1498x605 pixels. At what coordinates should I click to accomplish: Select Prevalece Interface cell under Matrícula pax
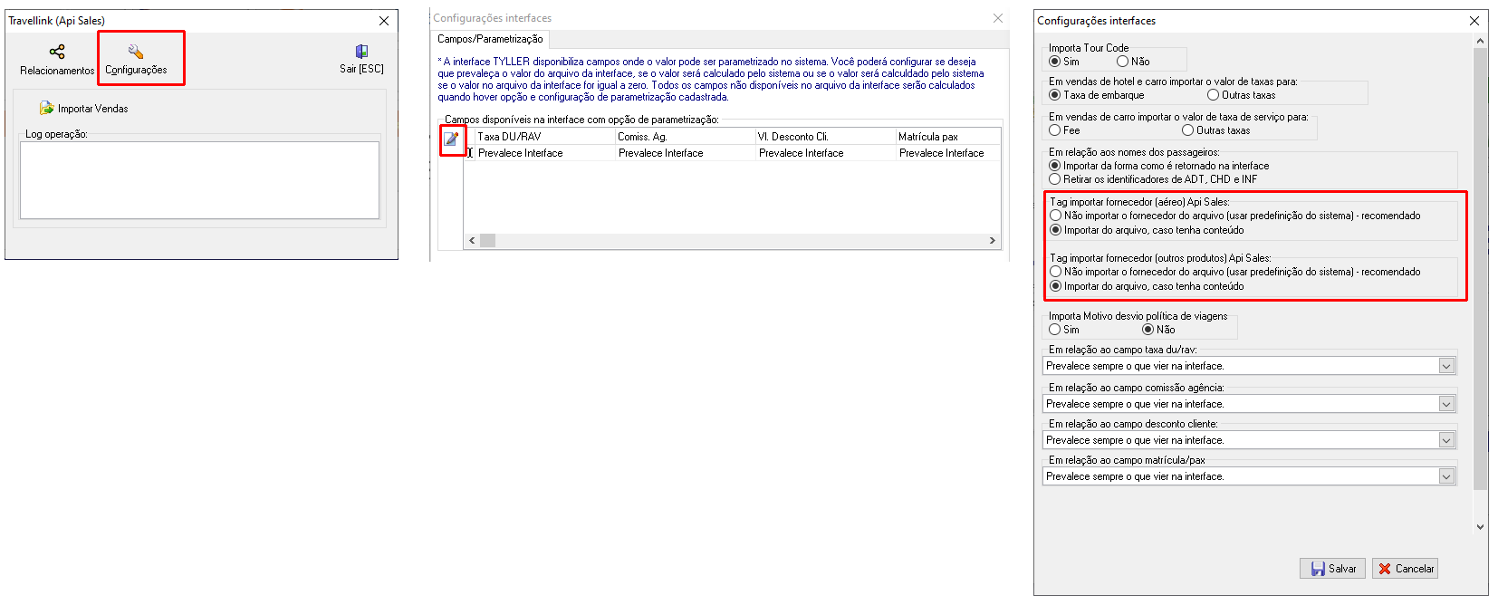tap(947, 153)
